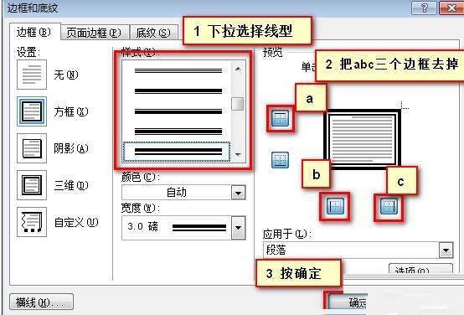464x315 pixels.
Task: Select the 3-D (三维) border setting icon
Action: pos(32,185)
